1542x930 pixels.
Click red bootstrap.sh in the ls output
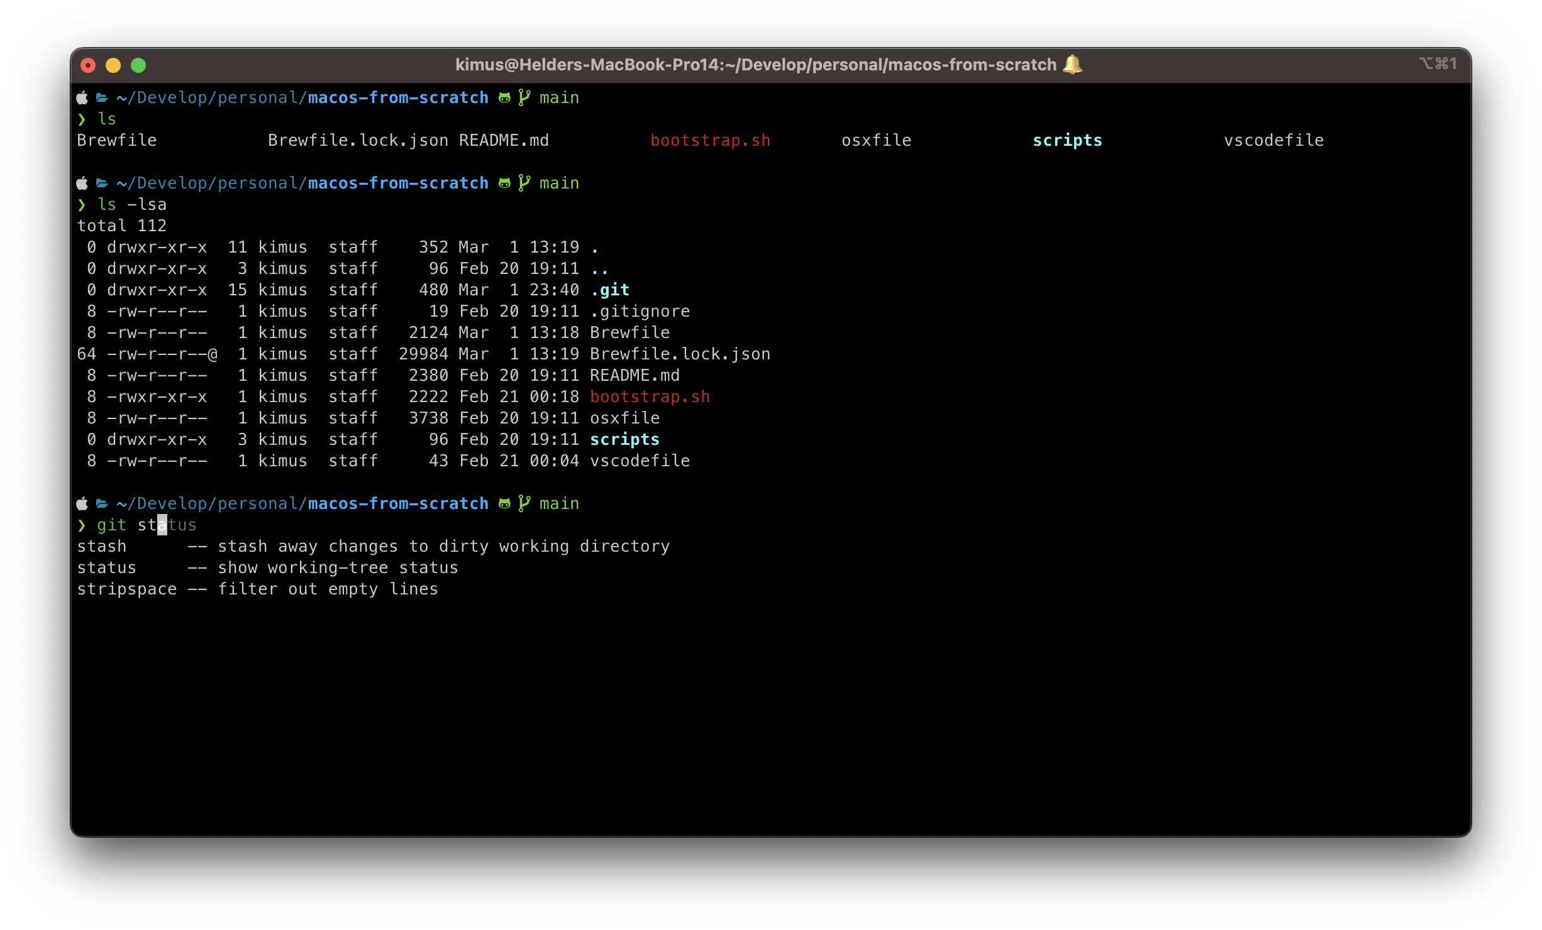tap(711, 140)
